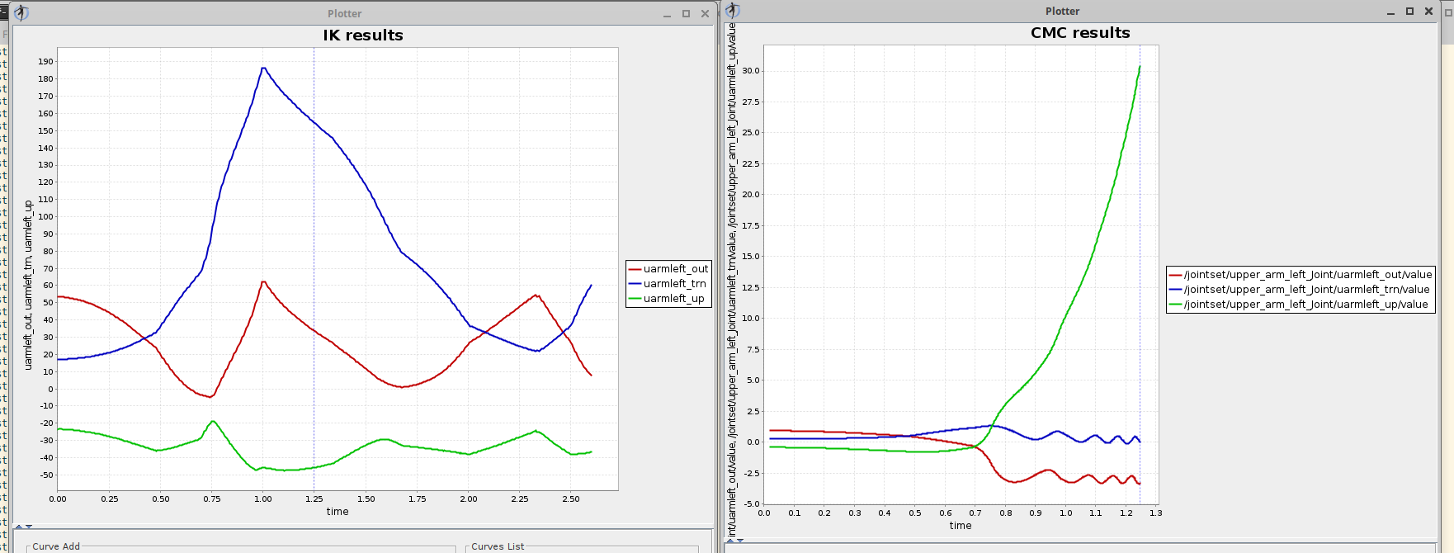Click the vertical crosshair line near 1.25 in CMC plot
This screenshot has width=1454, height=553.
1140,274
